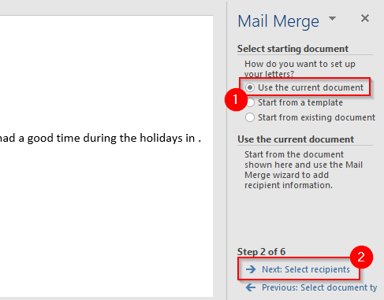Click the 'Step 2 of 6' label
The width and height of the screenshot is (384, 300).
coord(261,252)
